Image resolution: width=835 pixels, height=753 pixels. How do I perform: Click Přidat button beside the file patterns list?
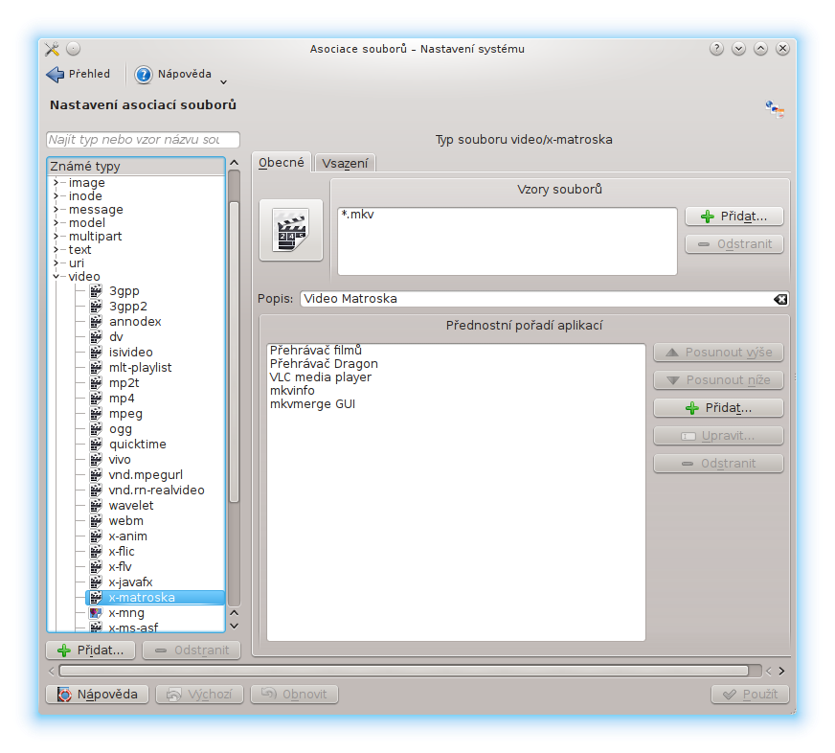(734, 217)
